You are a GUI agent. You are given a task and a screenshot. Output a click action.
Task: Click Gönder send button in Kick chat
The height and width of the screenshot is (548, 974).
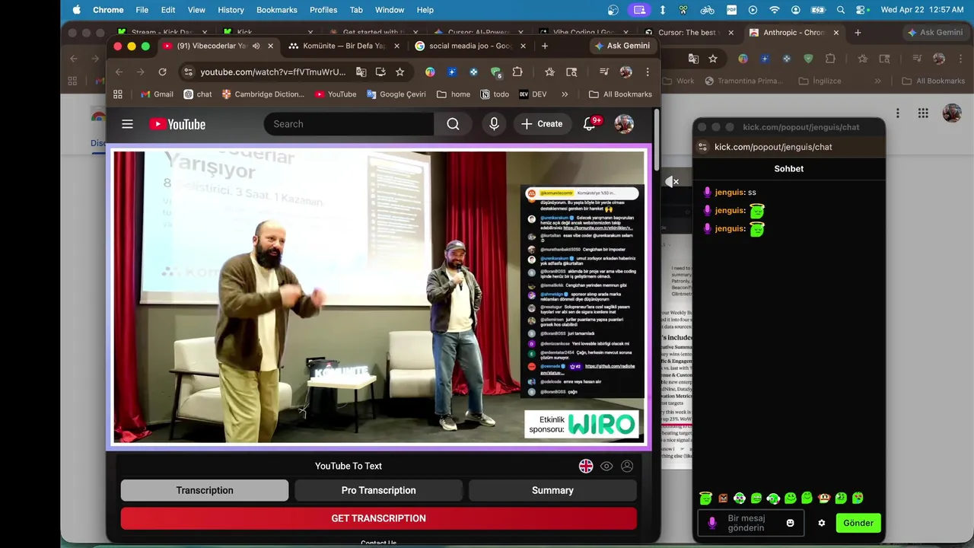pyautogui.click(x=858, y=523)
